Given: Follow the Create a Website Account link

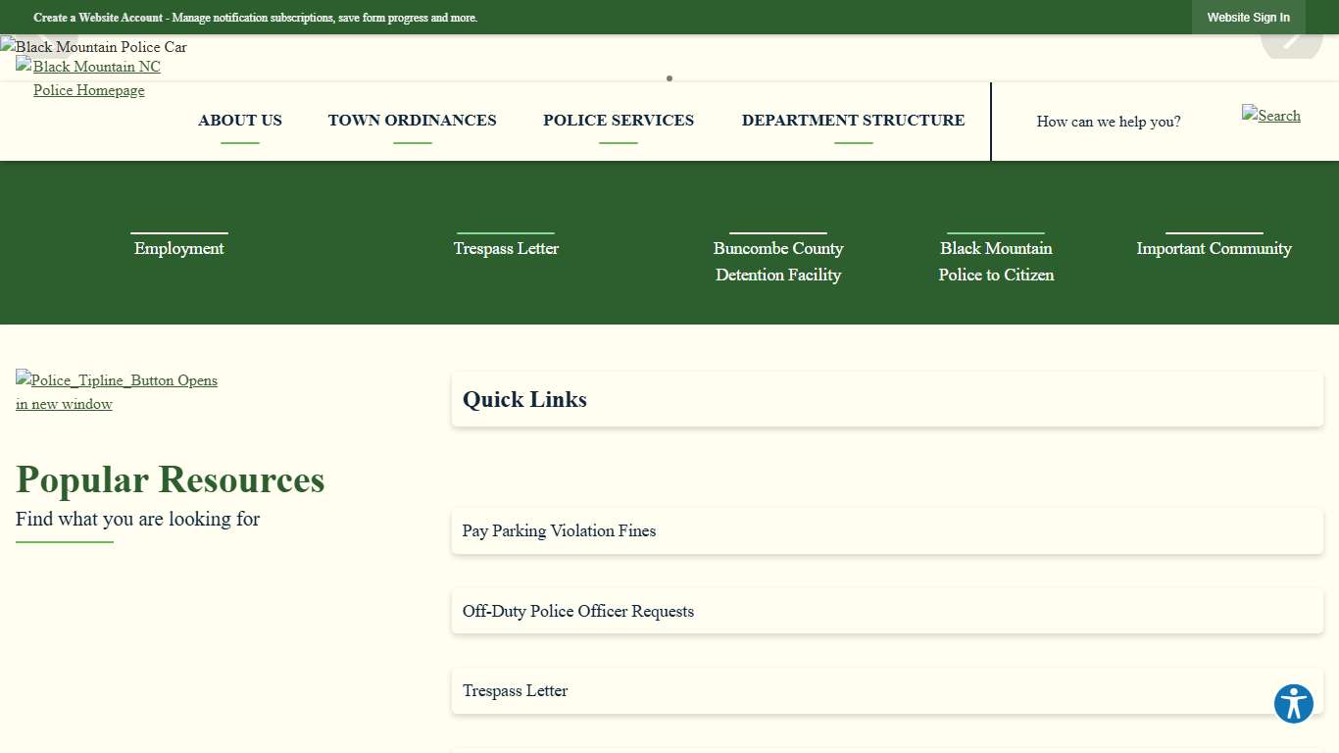Looking at the screenshot, I should pyautogui.click(x=98, y=18).
